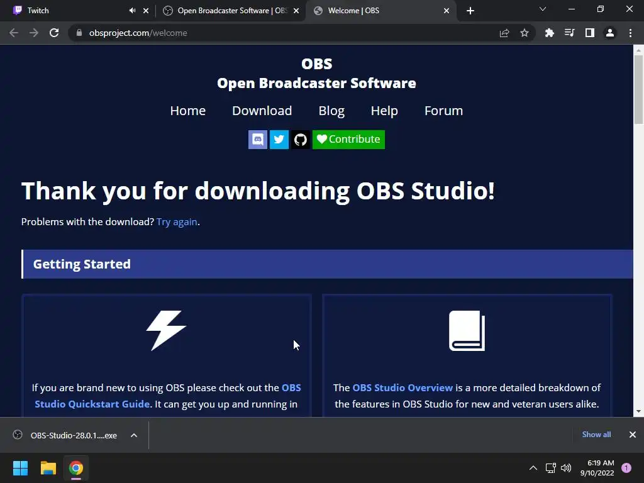
Task: Open the Windows Start menu
Action: coord(20,468)
